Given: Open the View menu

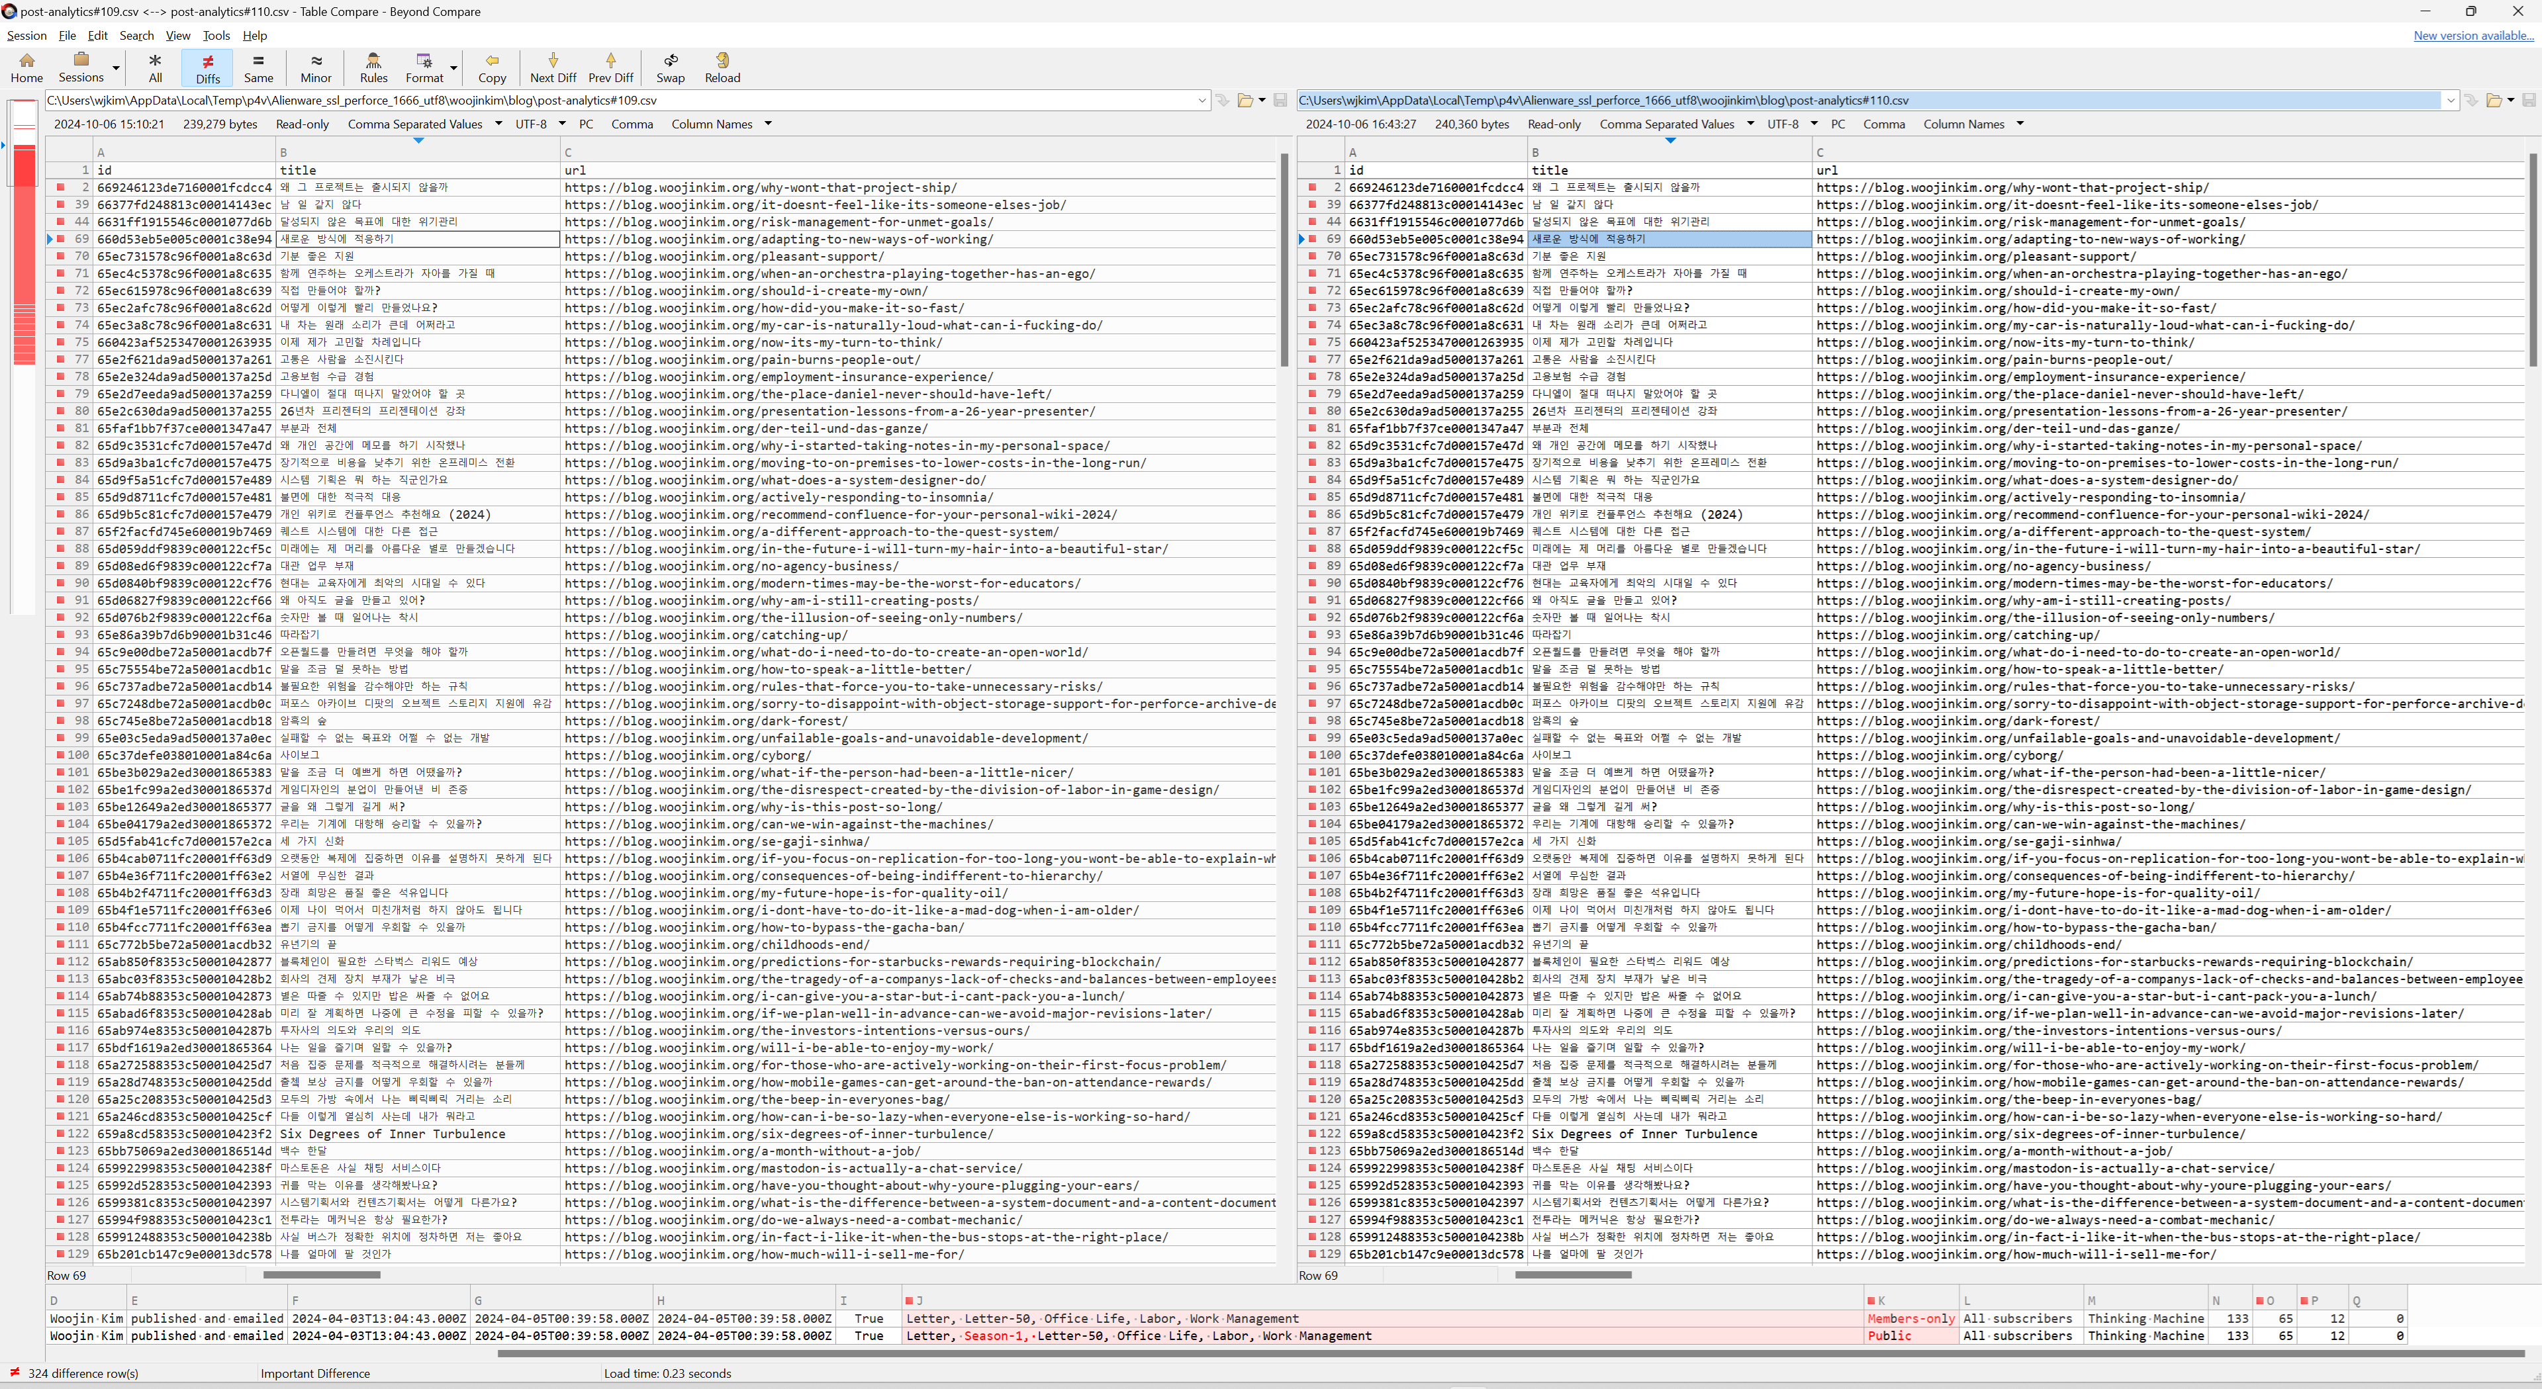Looking at the screenshot, I should (x=177, y=36).
